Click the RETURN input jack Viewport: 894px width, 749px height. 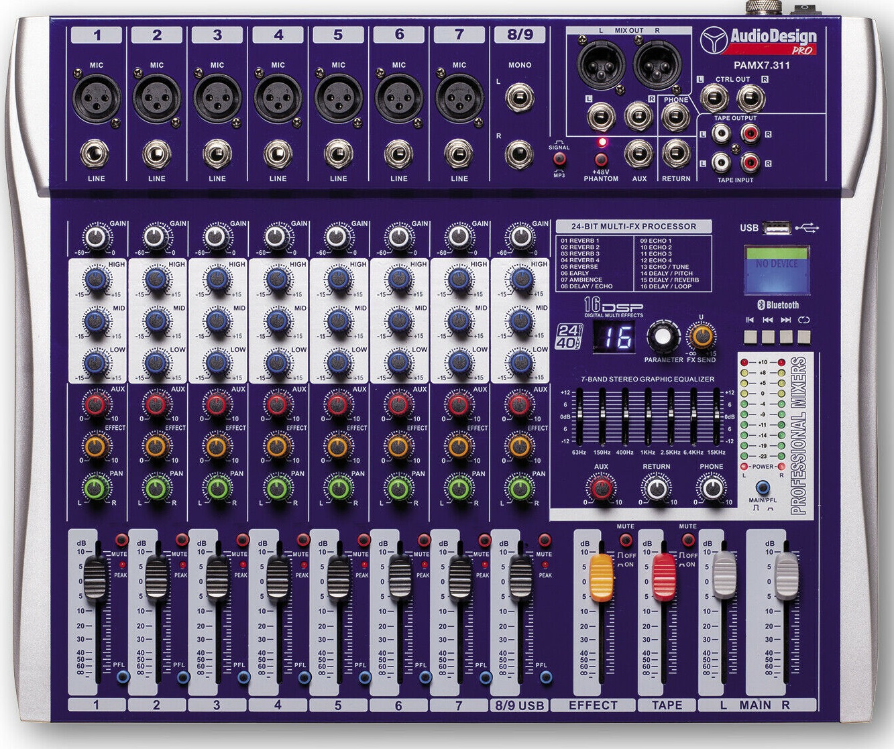[x=675, y=154]
